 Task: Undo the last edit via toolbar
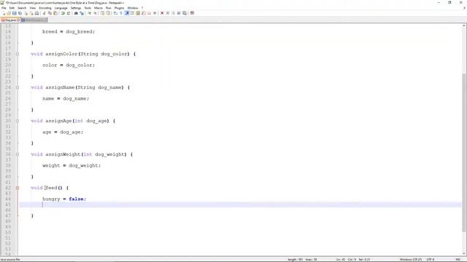pyautogui.click(x=63, y=13)
